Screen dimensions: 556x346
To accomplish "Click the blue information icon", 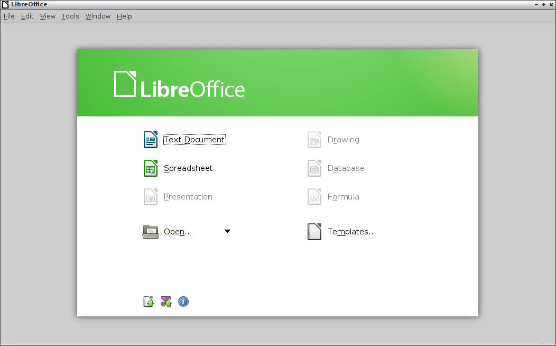I will pos(183,302).
